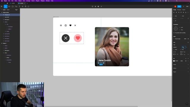190x107 pixels.
Task: Open a new tab with plus button
Action: (27, 3)
